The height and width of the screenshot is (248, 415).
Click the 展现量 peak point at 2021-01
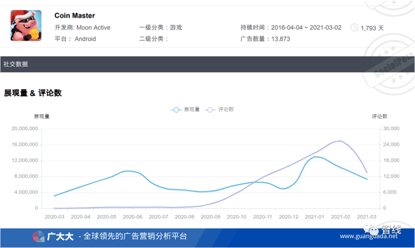tap(314, 157)
